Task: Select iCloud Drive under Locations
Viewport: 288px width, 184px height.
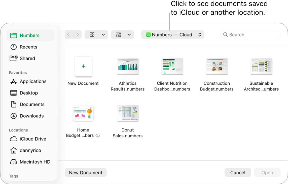Action: coord(33,139)
